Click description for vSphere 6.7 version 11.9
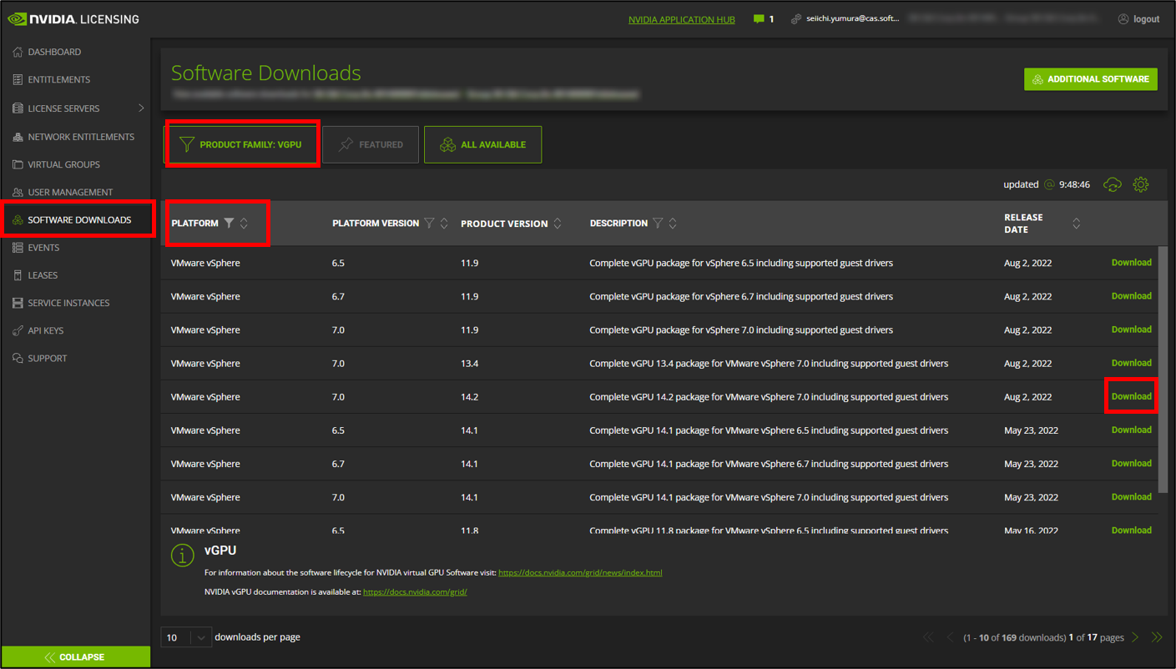Image resolution: width=1176 pixels, height=669 pixels. 741,296
